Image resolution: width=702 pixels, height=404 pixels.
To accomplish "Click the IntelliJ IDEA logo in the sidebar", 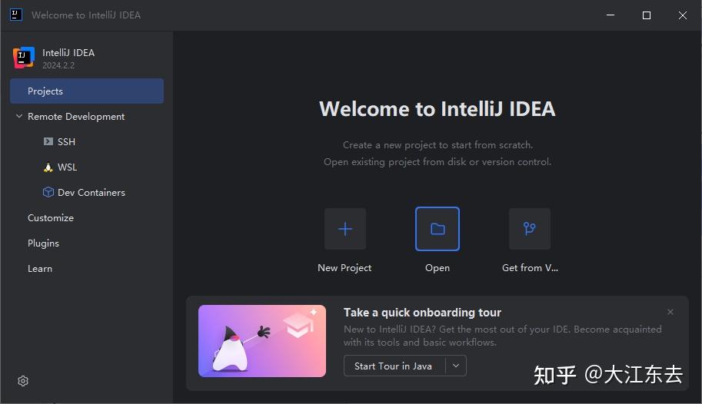I will pos(24,58).
